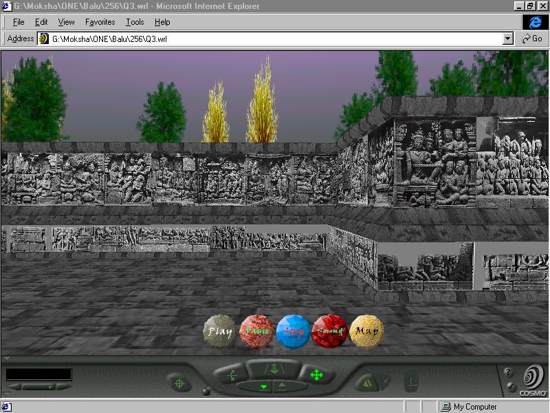Toggle float with the up-arrow button
550x413 pixels.
click(283, 387)
